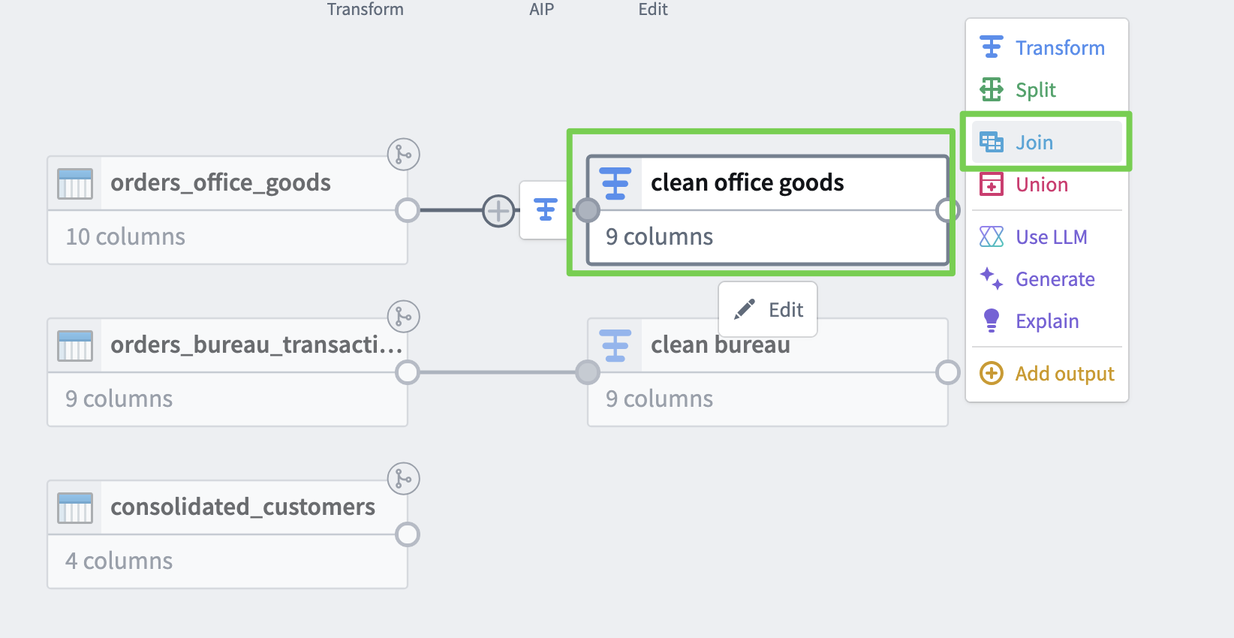
Task: Click plus circle on the connector line
Action: point(498,211)
